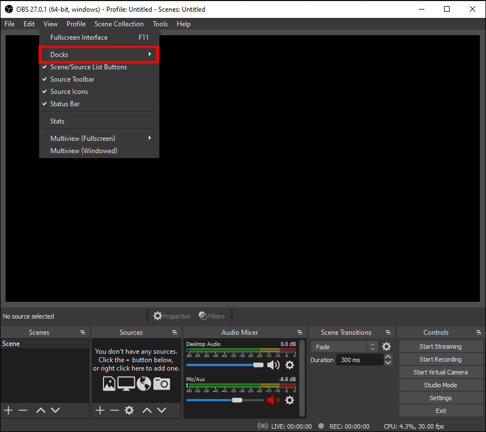Click the Audio Mixer vertical scrollbar
Image resolution: width=486 pixels, height=432 pixels.
(x=302, y=378)
